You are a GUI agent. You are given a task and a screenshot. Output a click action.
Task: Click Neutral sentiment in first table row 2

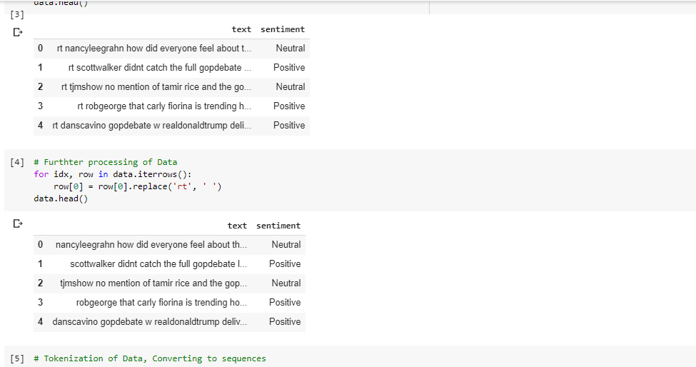(x=291, y=87)
